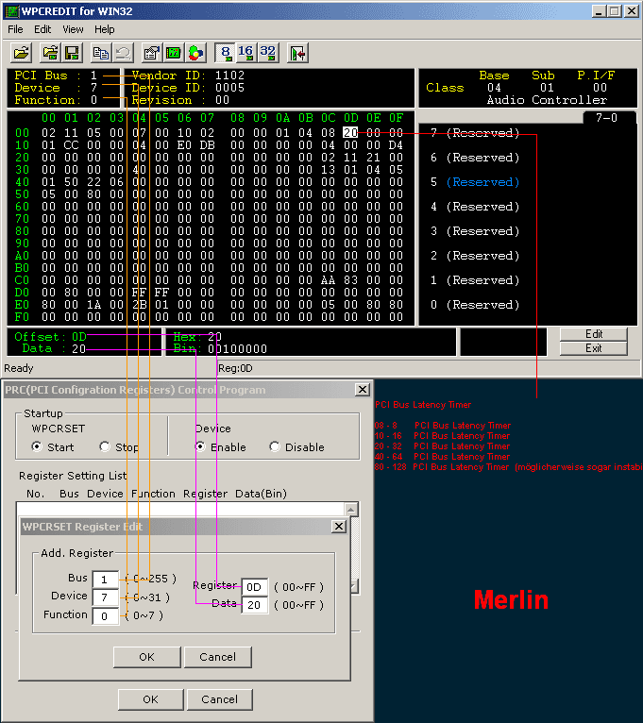Click hex value D4 in row 10

pos(396,144)
